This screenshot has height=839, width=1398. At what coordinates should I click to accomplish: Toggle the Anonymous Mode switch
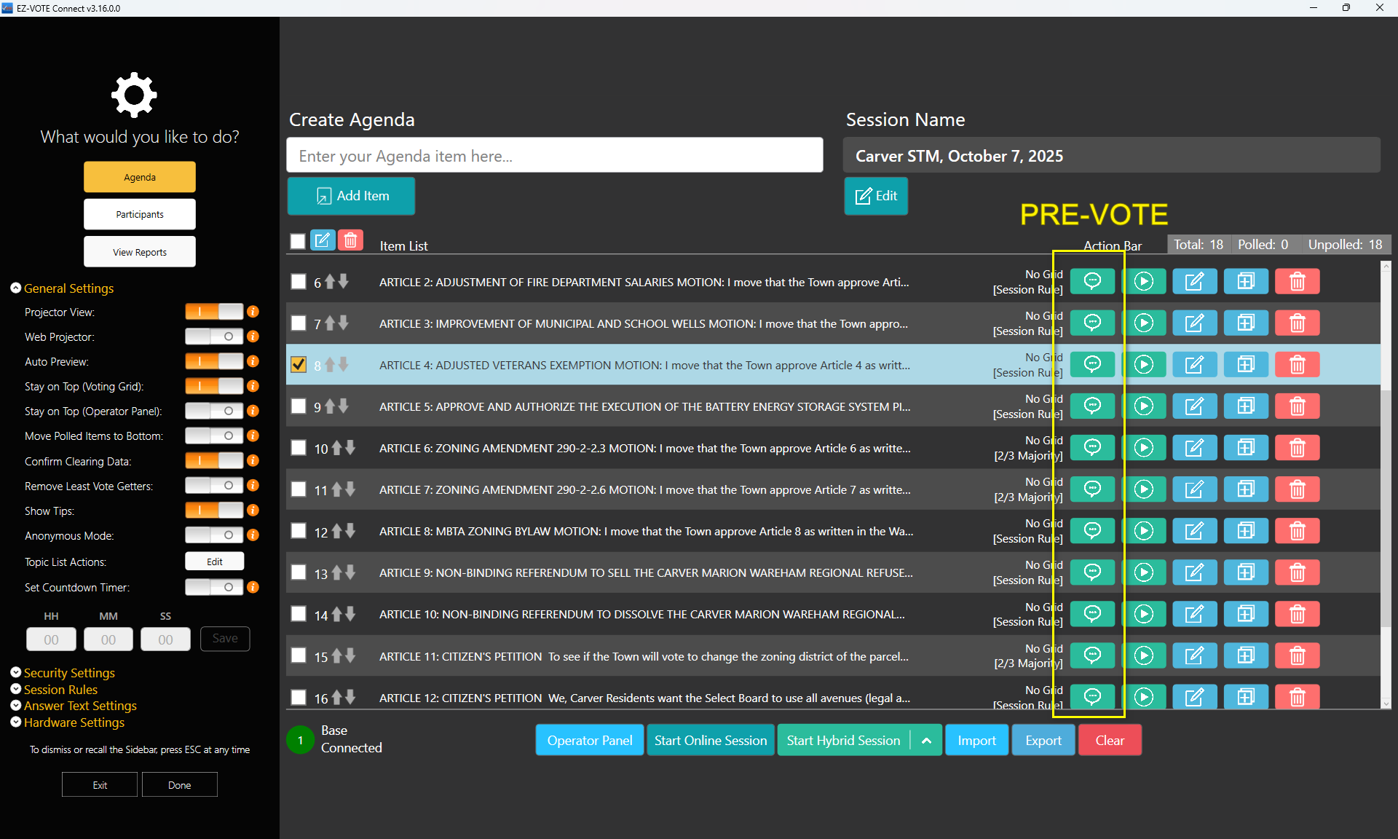(214, 535)
